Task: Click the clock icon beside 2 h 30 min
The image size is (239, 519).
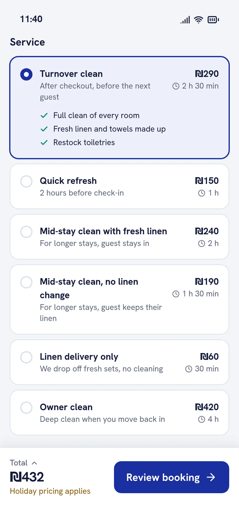Action: (x=176, y=86)
